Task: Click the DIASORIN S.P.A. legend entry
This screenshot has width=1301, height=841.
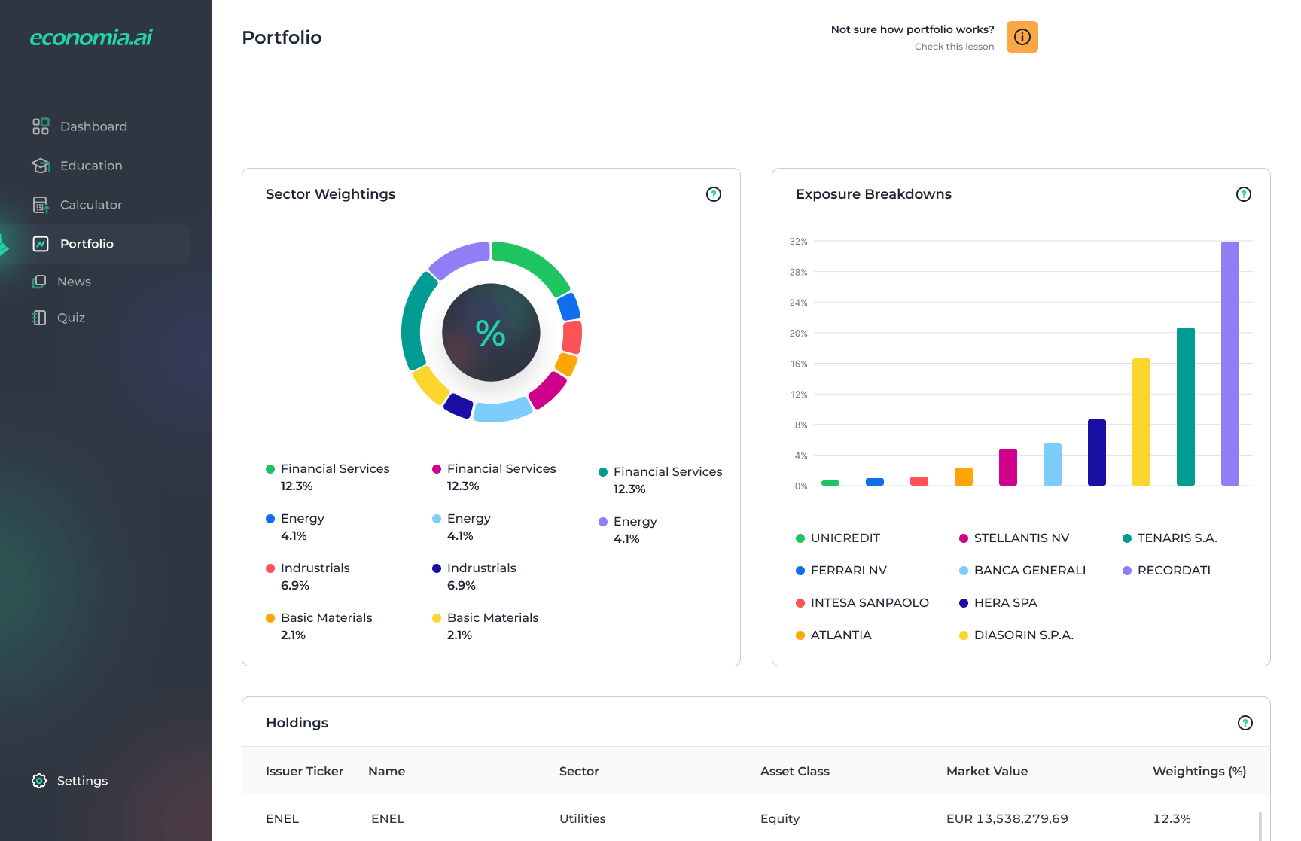Action: pyautogui.click(x=1016, y=635)
